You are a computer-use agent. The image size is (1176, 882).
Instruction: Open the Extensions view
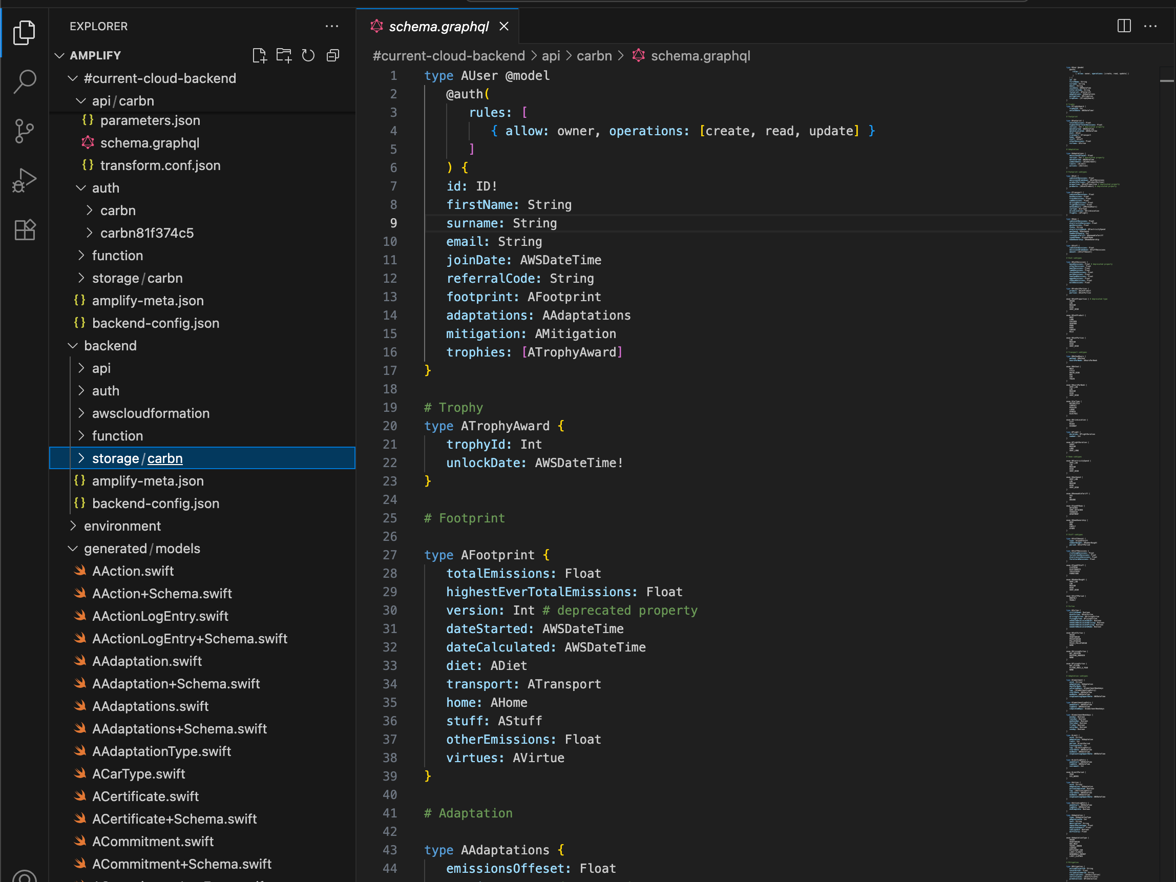[x=25, y=229]
